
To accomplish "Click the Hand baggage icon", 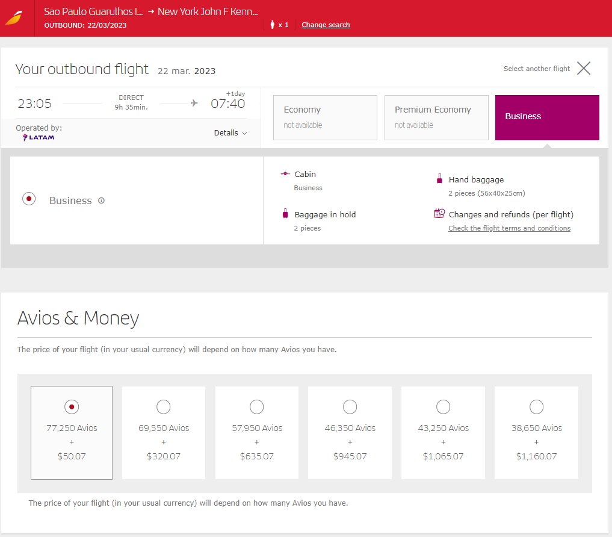I will click(439, 179).
